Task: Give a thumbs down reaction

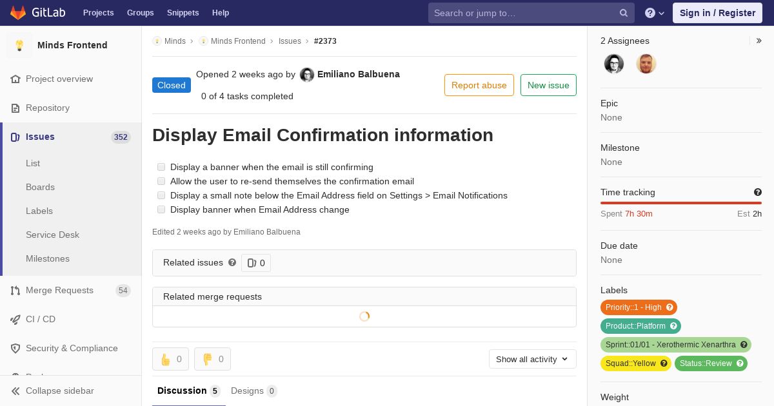Action: pyautogui.click(x=212, y=359)
